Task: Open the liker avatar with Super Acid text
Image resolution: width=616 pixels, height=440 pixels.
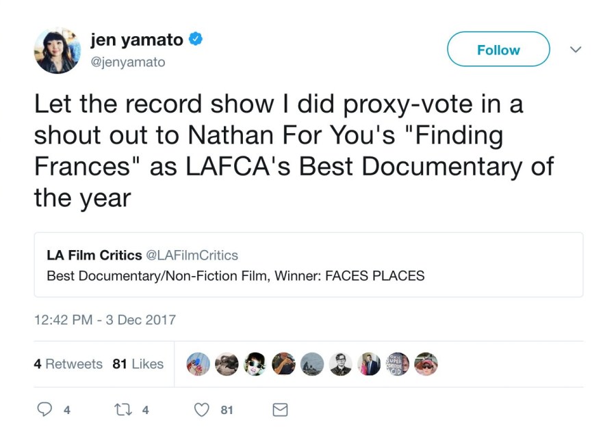Action: tap(398, 364)
